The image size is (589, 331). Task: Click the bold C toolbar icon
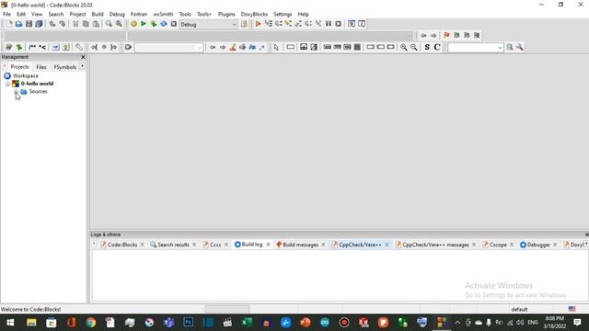point(437,47)
